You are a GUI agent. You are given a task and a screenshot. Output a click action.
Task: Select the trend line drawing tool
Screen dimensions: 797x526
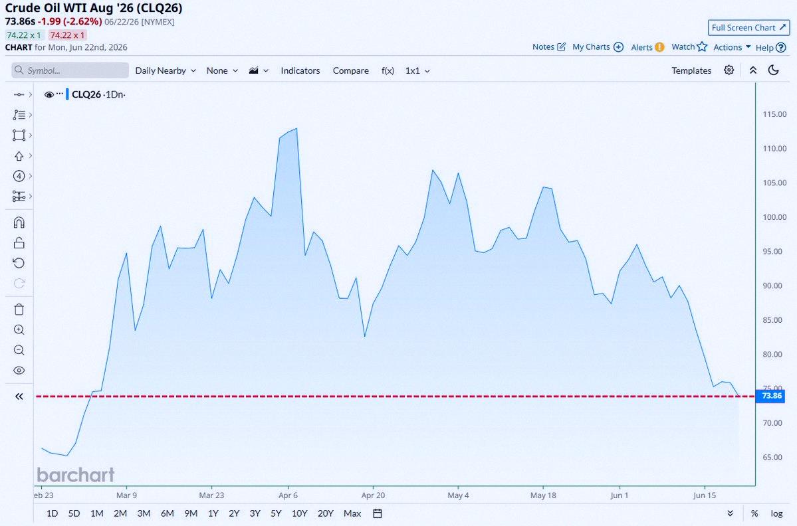click(19, 94)
